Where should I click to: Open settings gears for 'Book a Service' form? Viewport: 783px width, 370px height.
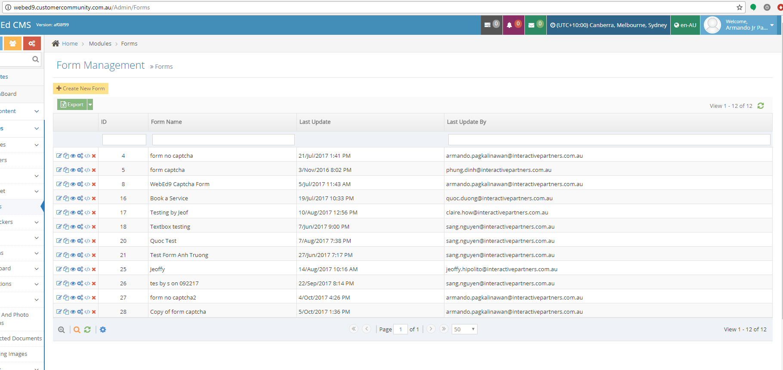[x=80, y=199]
